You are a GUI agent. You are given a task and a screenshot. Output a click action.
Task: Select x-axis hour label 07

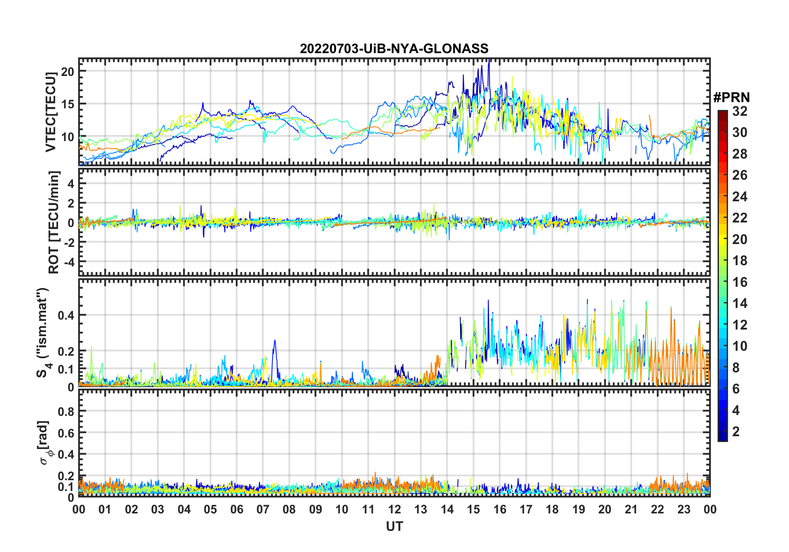tap(263, 509)
